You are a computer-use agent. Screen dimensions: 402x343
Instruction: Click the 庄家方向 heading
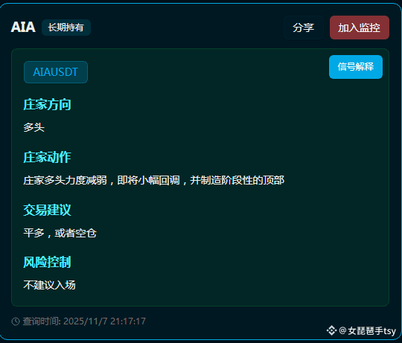click(47, 104)
